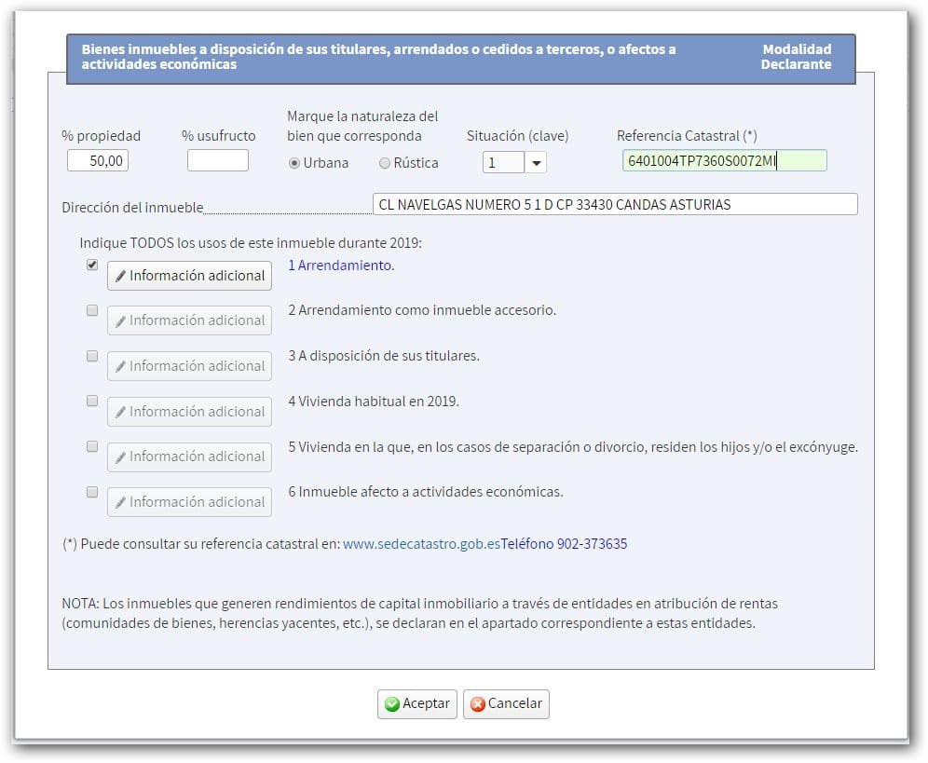Select the Urbana radio button
Viewport: 928px width, 763px height.
pyautogui.click(x=294, y=163)
